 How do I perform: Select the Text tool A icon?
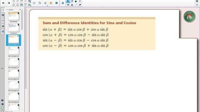(72, 5)
